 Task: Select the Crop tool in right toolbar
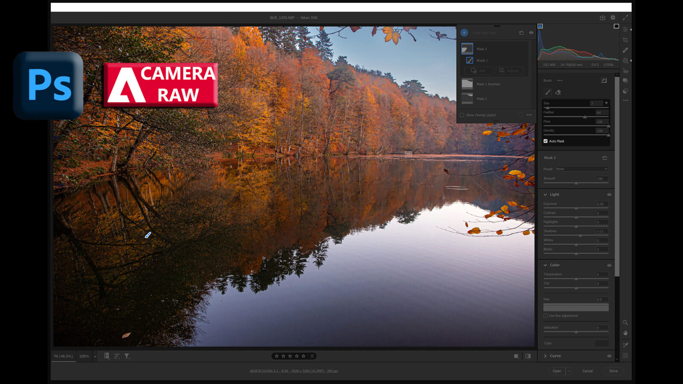tap(625, 40)
